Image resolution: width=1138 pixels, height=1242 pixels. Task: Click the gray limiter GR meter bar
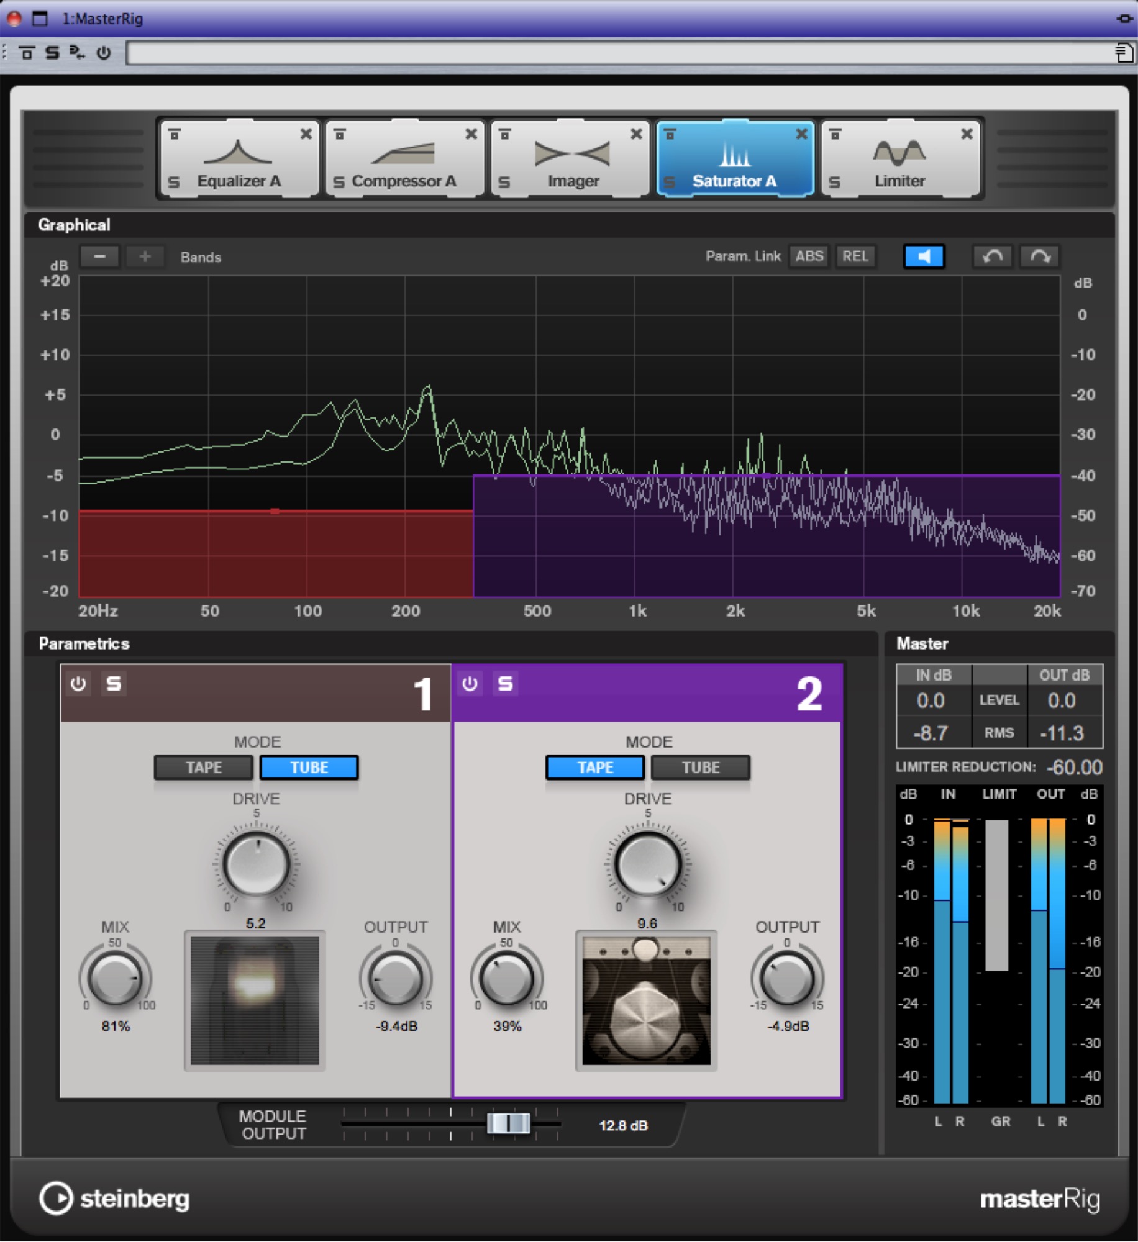[x=997, y=895]
